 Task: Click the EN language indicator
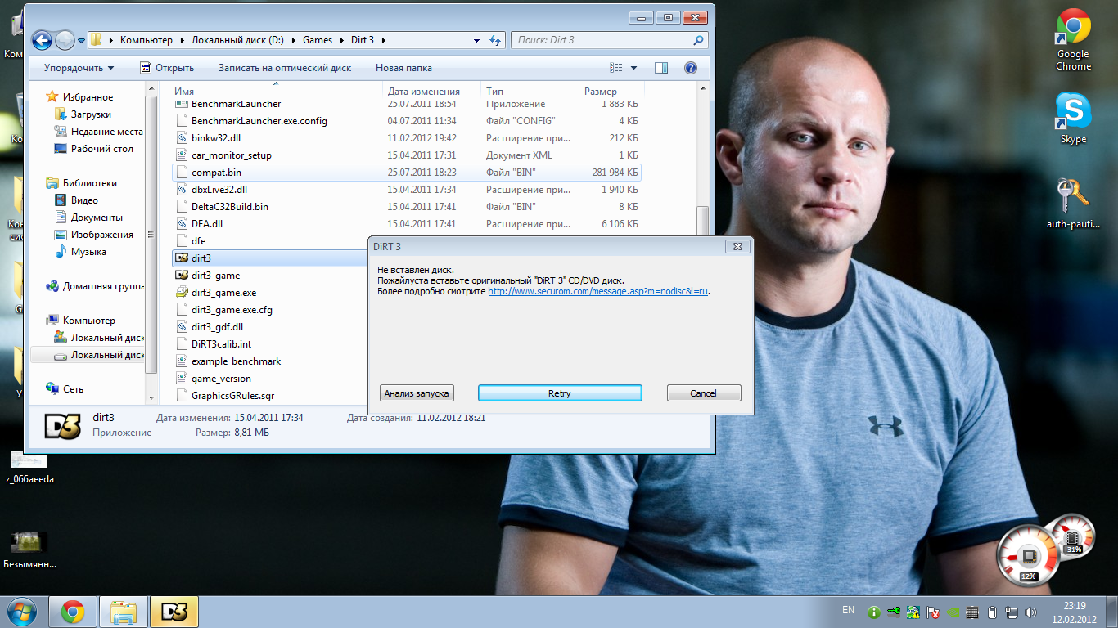(x=848, y=610)
